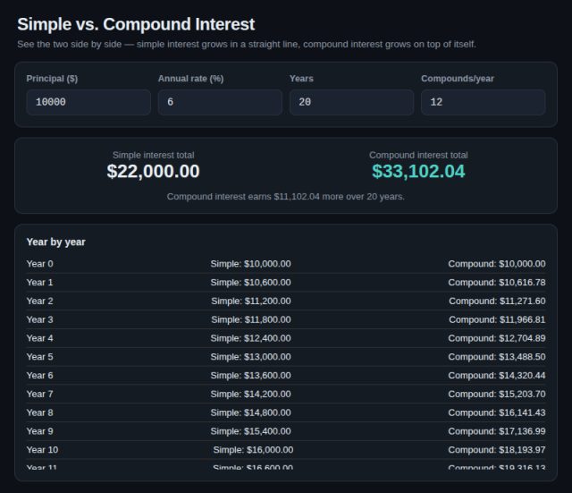Viewport: 572px width, 493px height.
Task: Click the compound earns $11,102.04 more text
Action: 286,197
